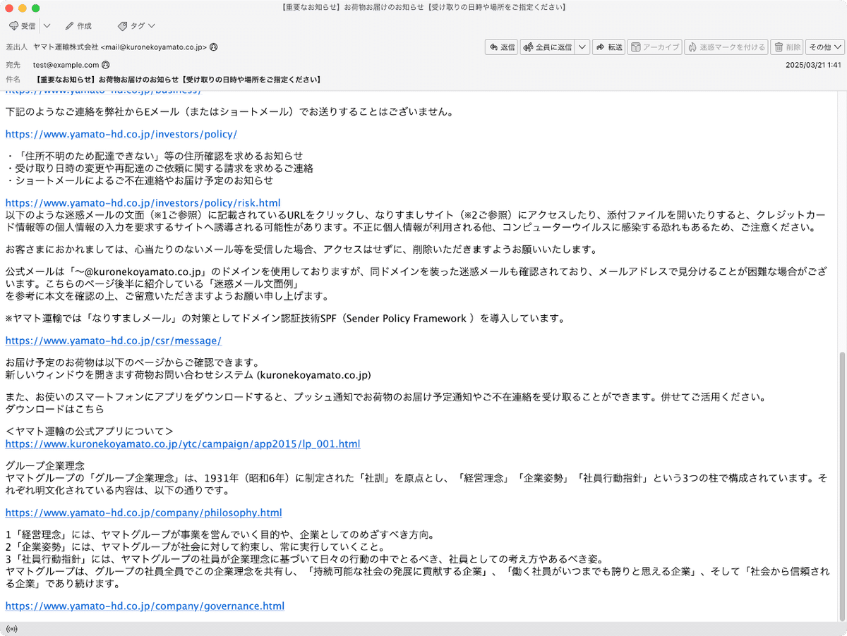Click the bullet about ショートメールによるご不在連絡
This screenshot has height=636, width=847.
[x=139, y=180]
